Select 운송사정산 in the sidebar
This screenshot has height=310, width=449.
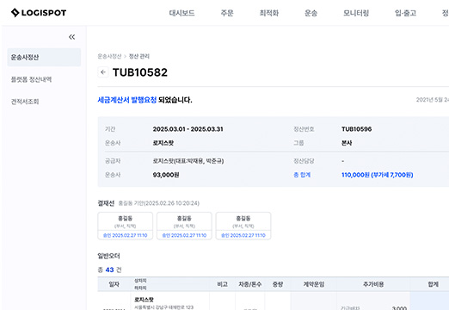pos(44,57)
